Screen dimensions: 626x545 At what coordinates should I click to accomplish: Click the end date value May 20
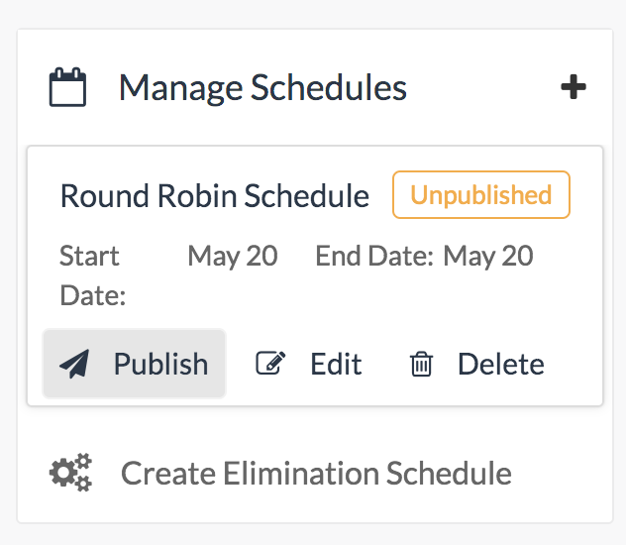click(x=488, y=256)
